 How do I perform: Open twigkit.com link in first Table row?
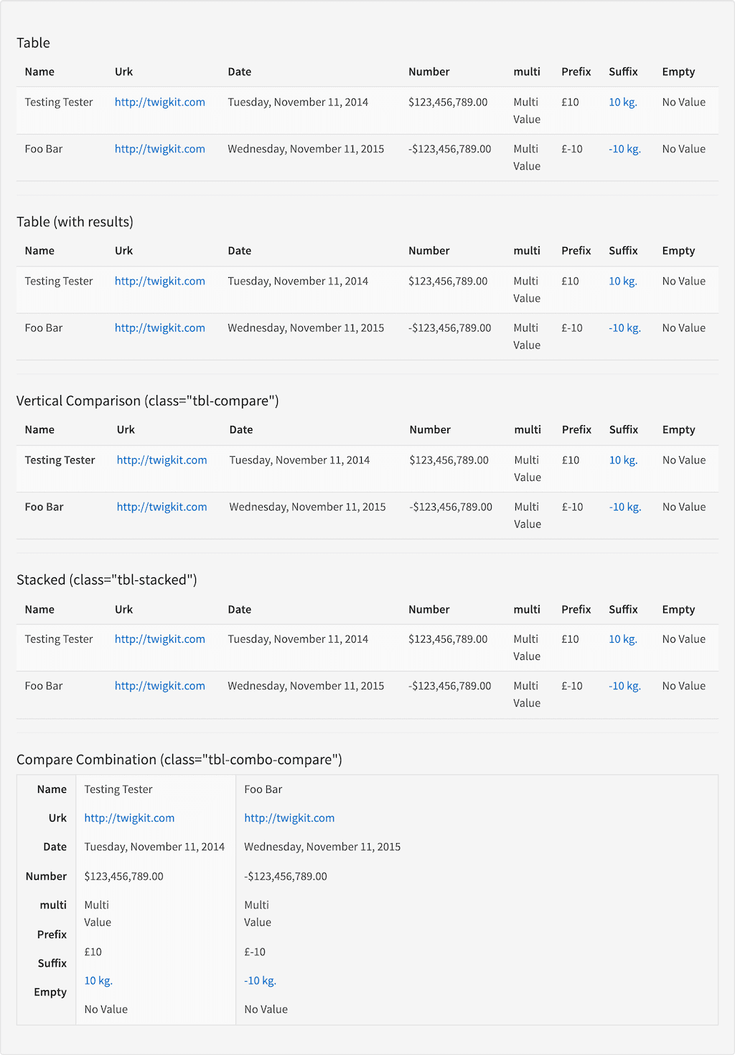click(x=159, y=102)
